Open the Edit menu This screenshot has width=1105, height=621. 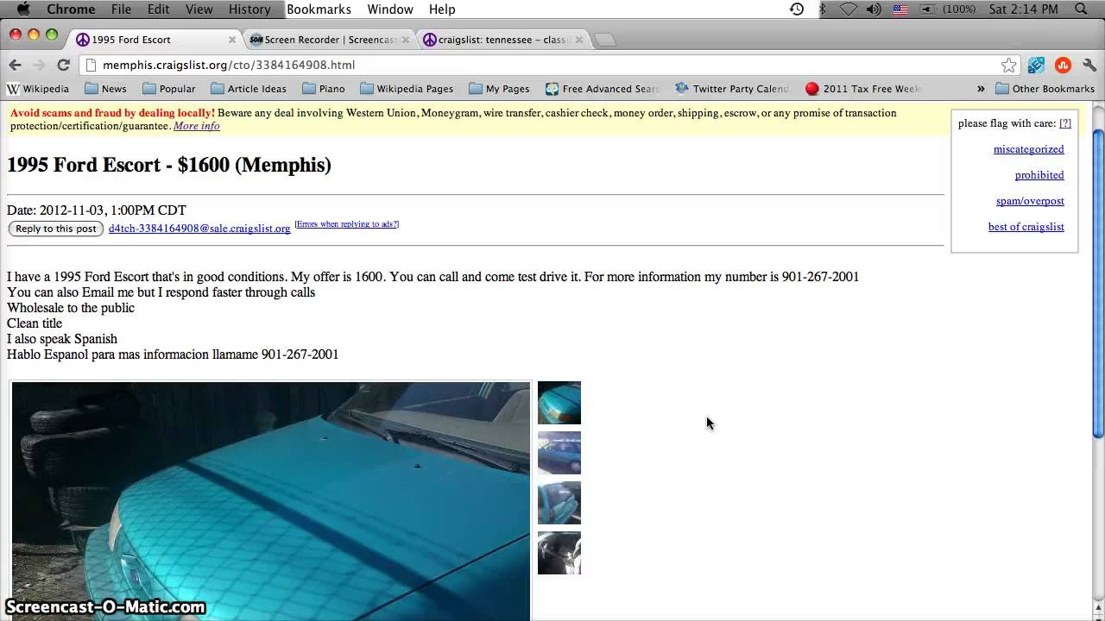tap(158, 9)
